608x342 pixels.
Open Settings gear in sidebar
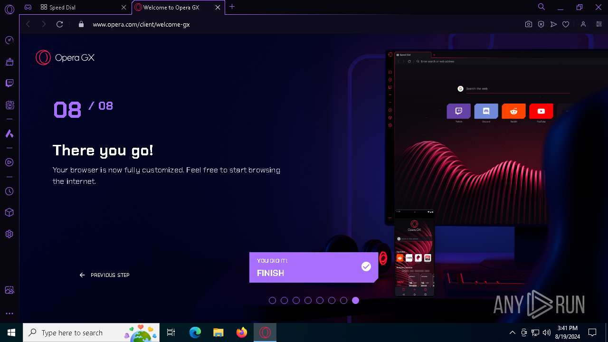[x=9, y=234]
